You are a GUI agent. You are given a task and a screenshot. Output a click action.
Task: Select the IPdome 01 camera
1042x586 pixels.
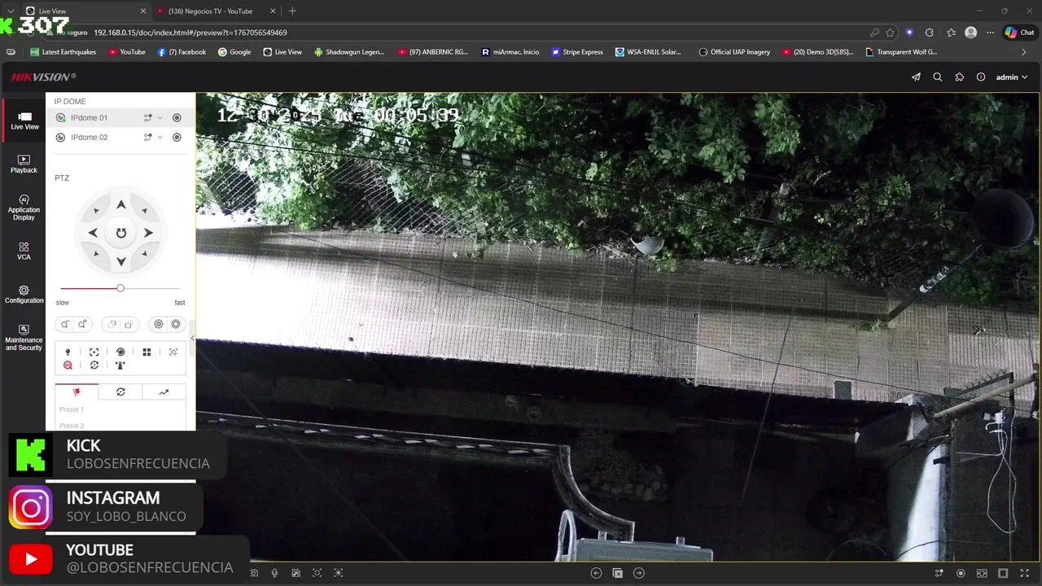(89, 118)
